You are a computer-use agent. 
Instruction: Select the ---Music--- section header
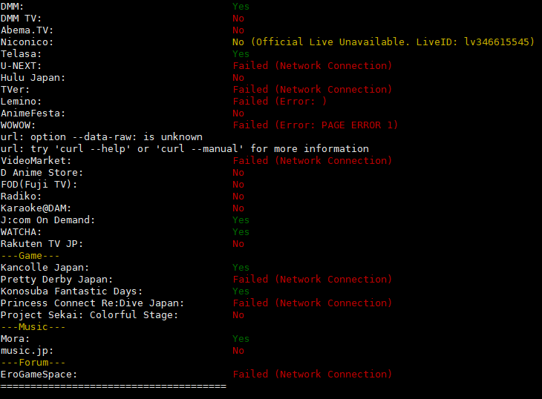click(33, 327)
